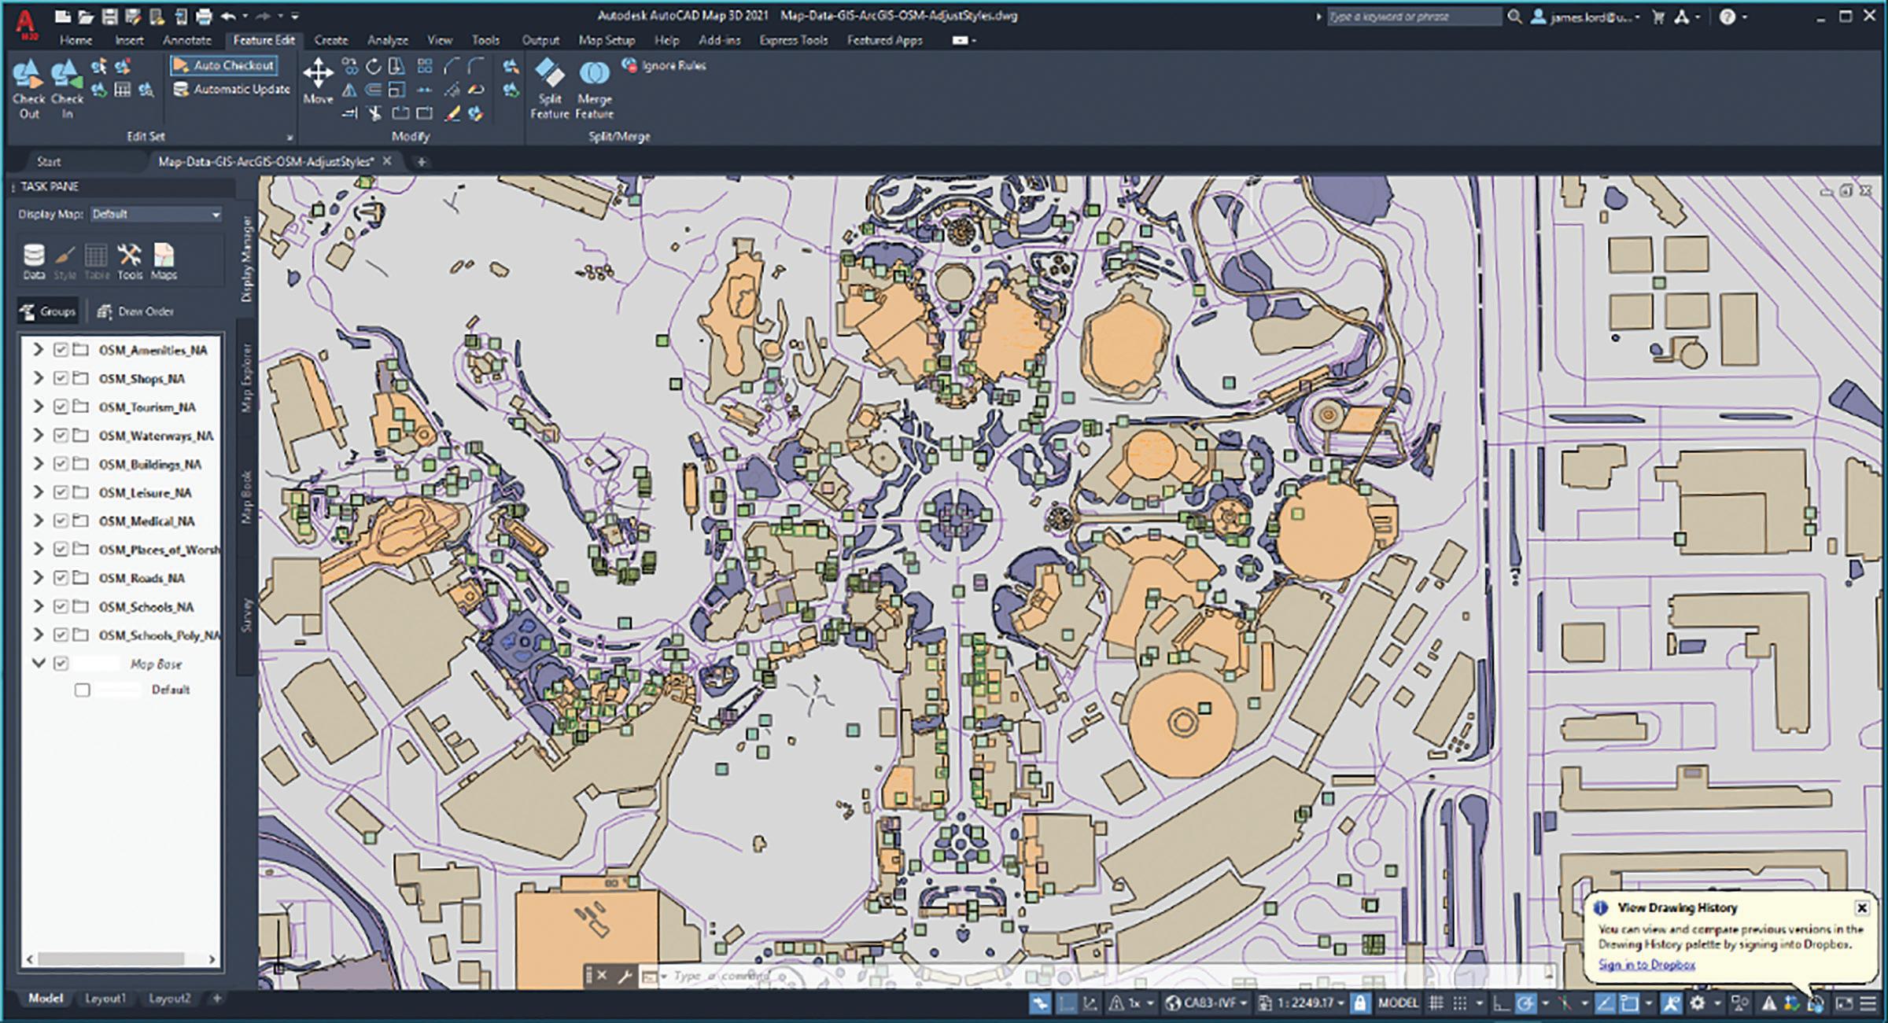Click the customization hamburger icon in status bar

tap(1868, 1003)
